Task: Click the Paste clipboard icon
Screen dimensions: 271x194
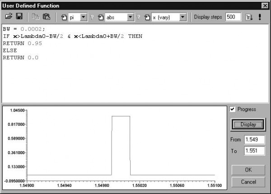Action: [x=47, y=17]
